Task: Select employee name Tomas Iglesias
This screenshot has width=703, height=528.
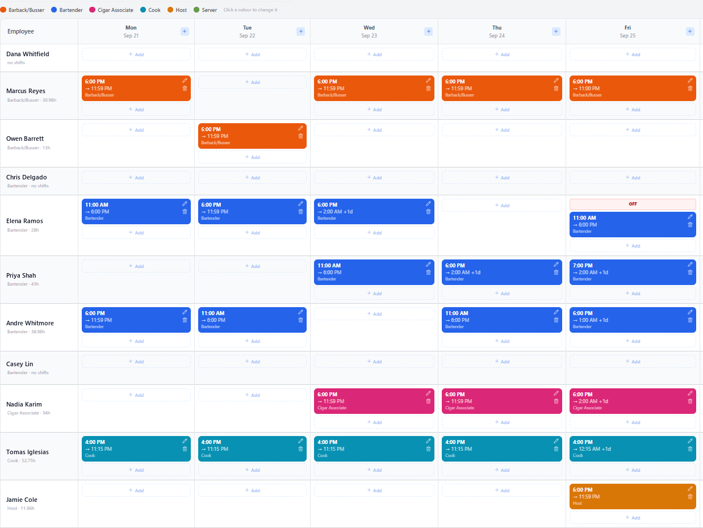Action: pyautogui.click(x=27, y=452)
